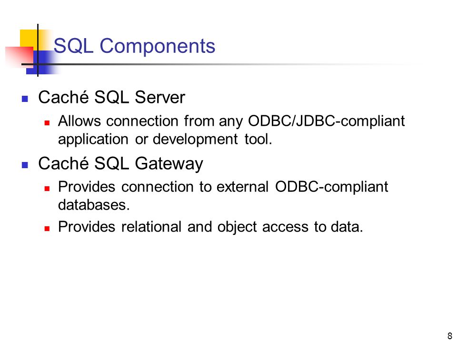
Task: Click red bullet before Provides relational text
Action: coord(47,228)
